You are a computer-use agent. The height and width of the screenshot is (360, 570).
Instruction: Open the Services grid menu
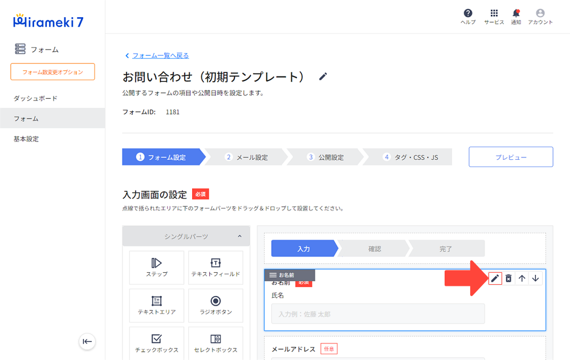coord(494,17)
